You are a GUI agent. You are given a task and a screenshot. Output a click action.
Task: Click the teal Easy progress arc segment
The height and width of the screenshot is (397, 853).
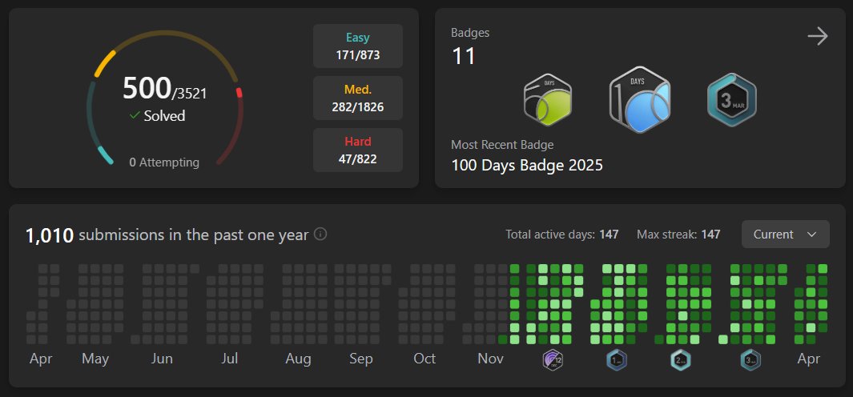click(x=105, y=155)
